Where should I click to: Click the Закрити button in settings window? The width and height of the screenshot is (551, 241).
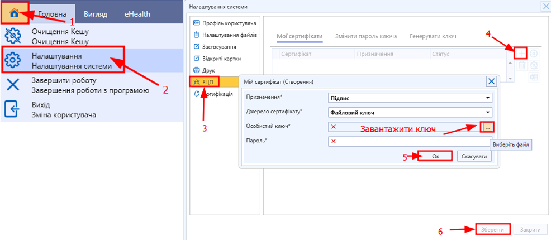pos(531,230)
